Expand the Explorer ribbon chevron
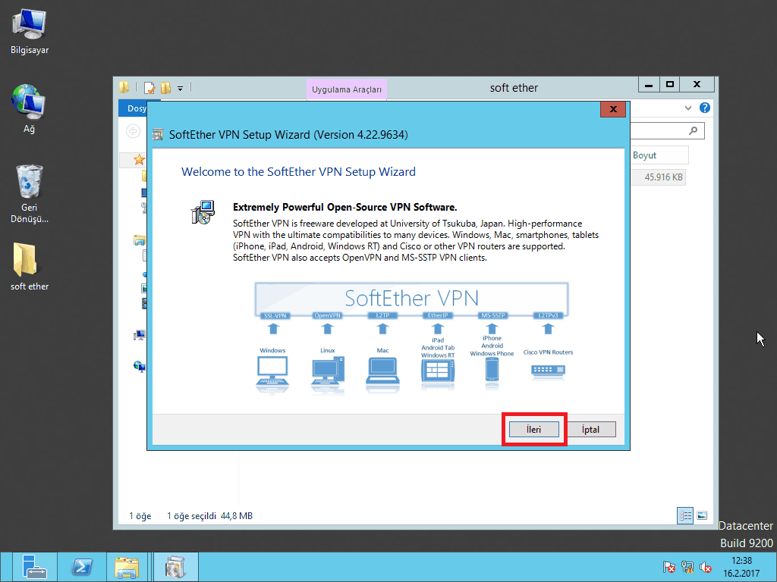The width and height of the screenshot is (777, 582). pos(688,108)
